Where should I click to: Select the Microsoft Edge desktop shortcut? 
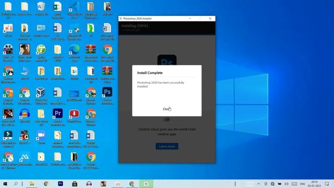point(74,53)
